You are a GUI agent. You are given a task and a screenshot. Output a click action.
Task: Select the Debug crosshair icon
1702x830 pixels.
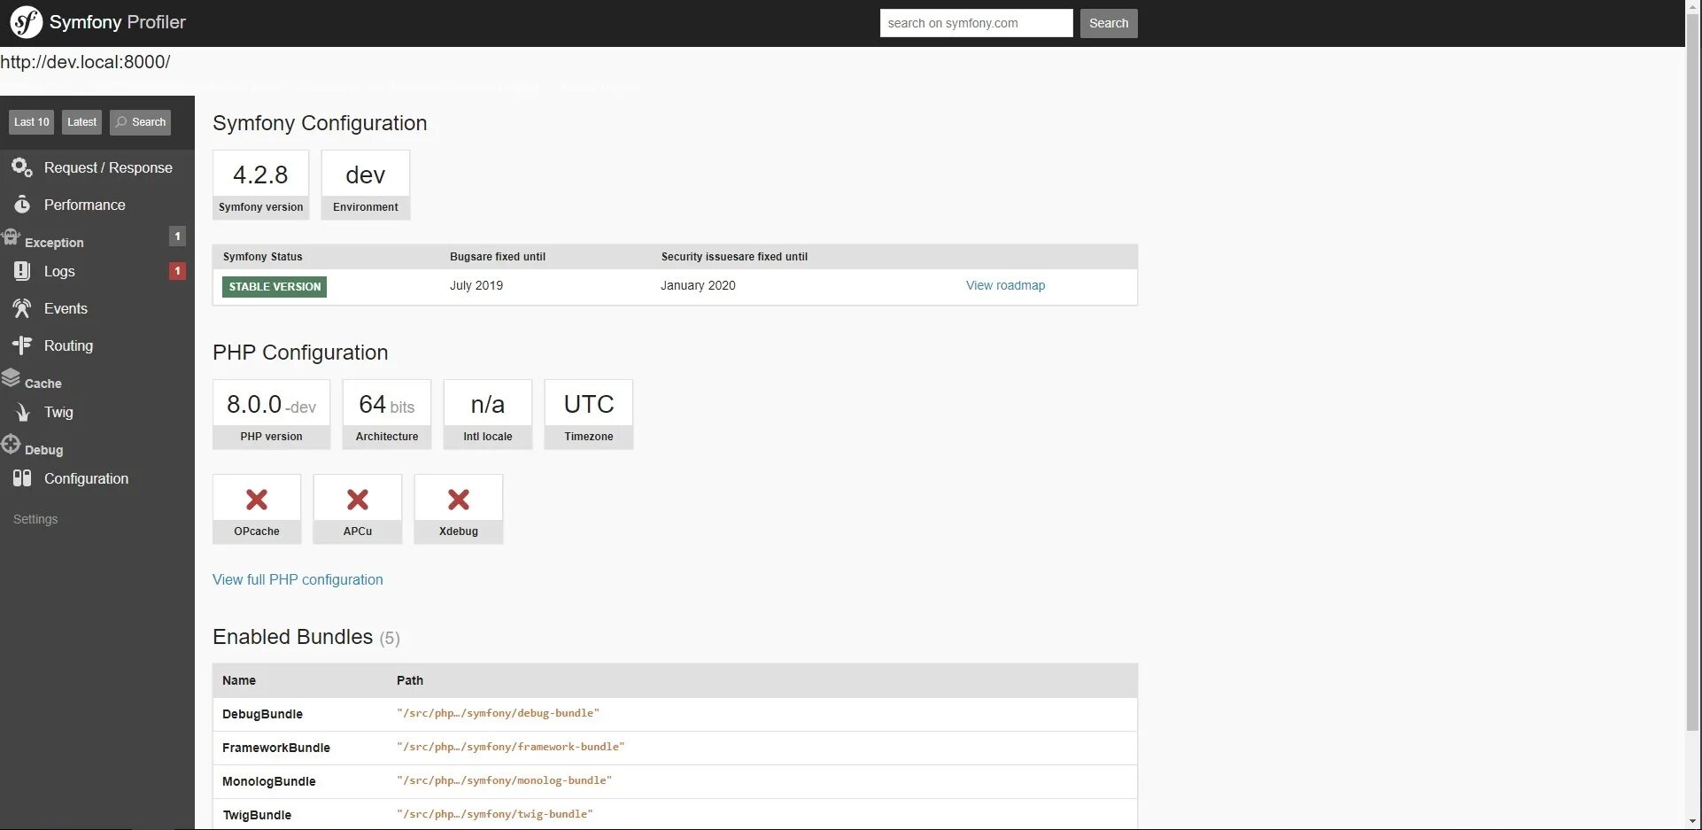[11, 445]
